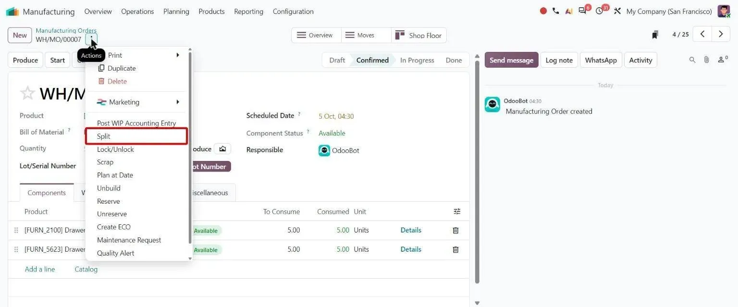The height and width of the screenshot is (307, 738).
Task: Select Split from the actions menu
Action: click(136, 136)
